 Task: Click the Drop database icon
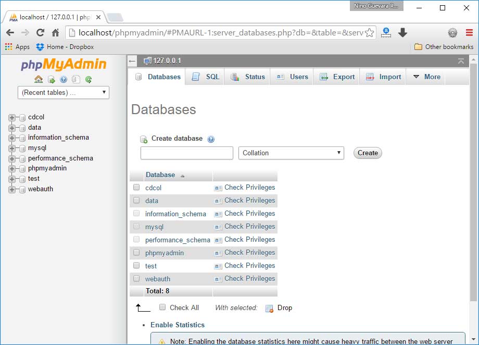[269, 309]
